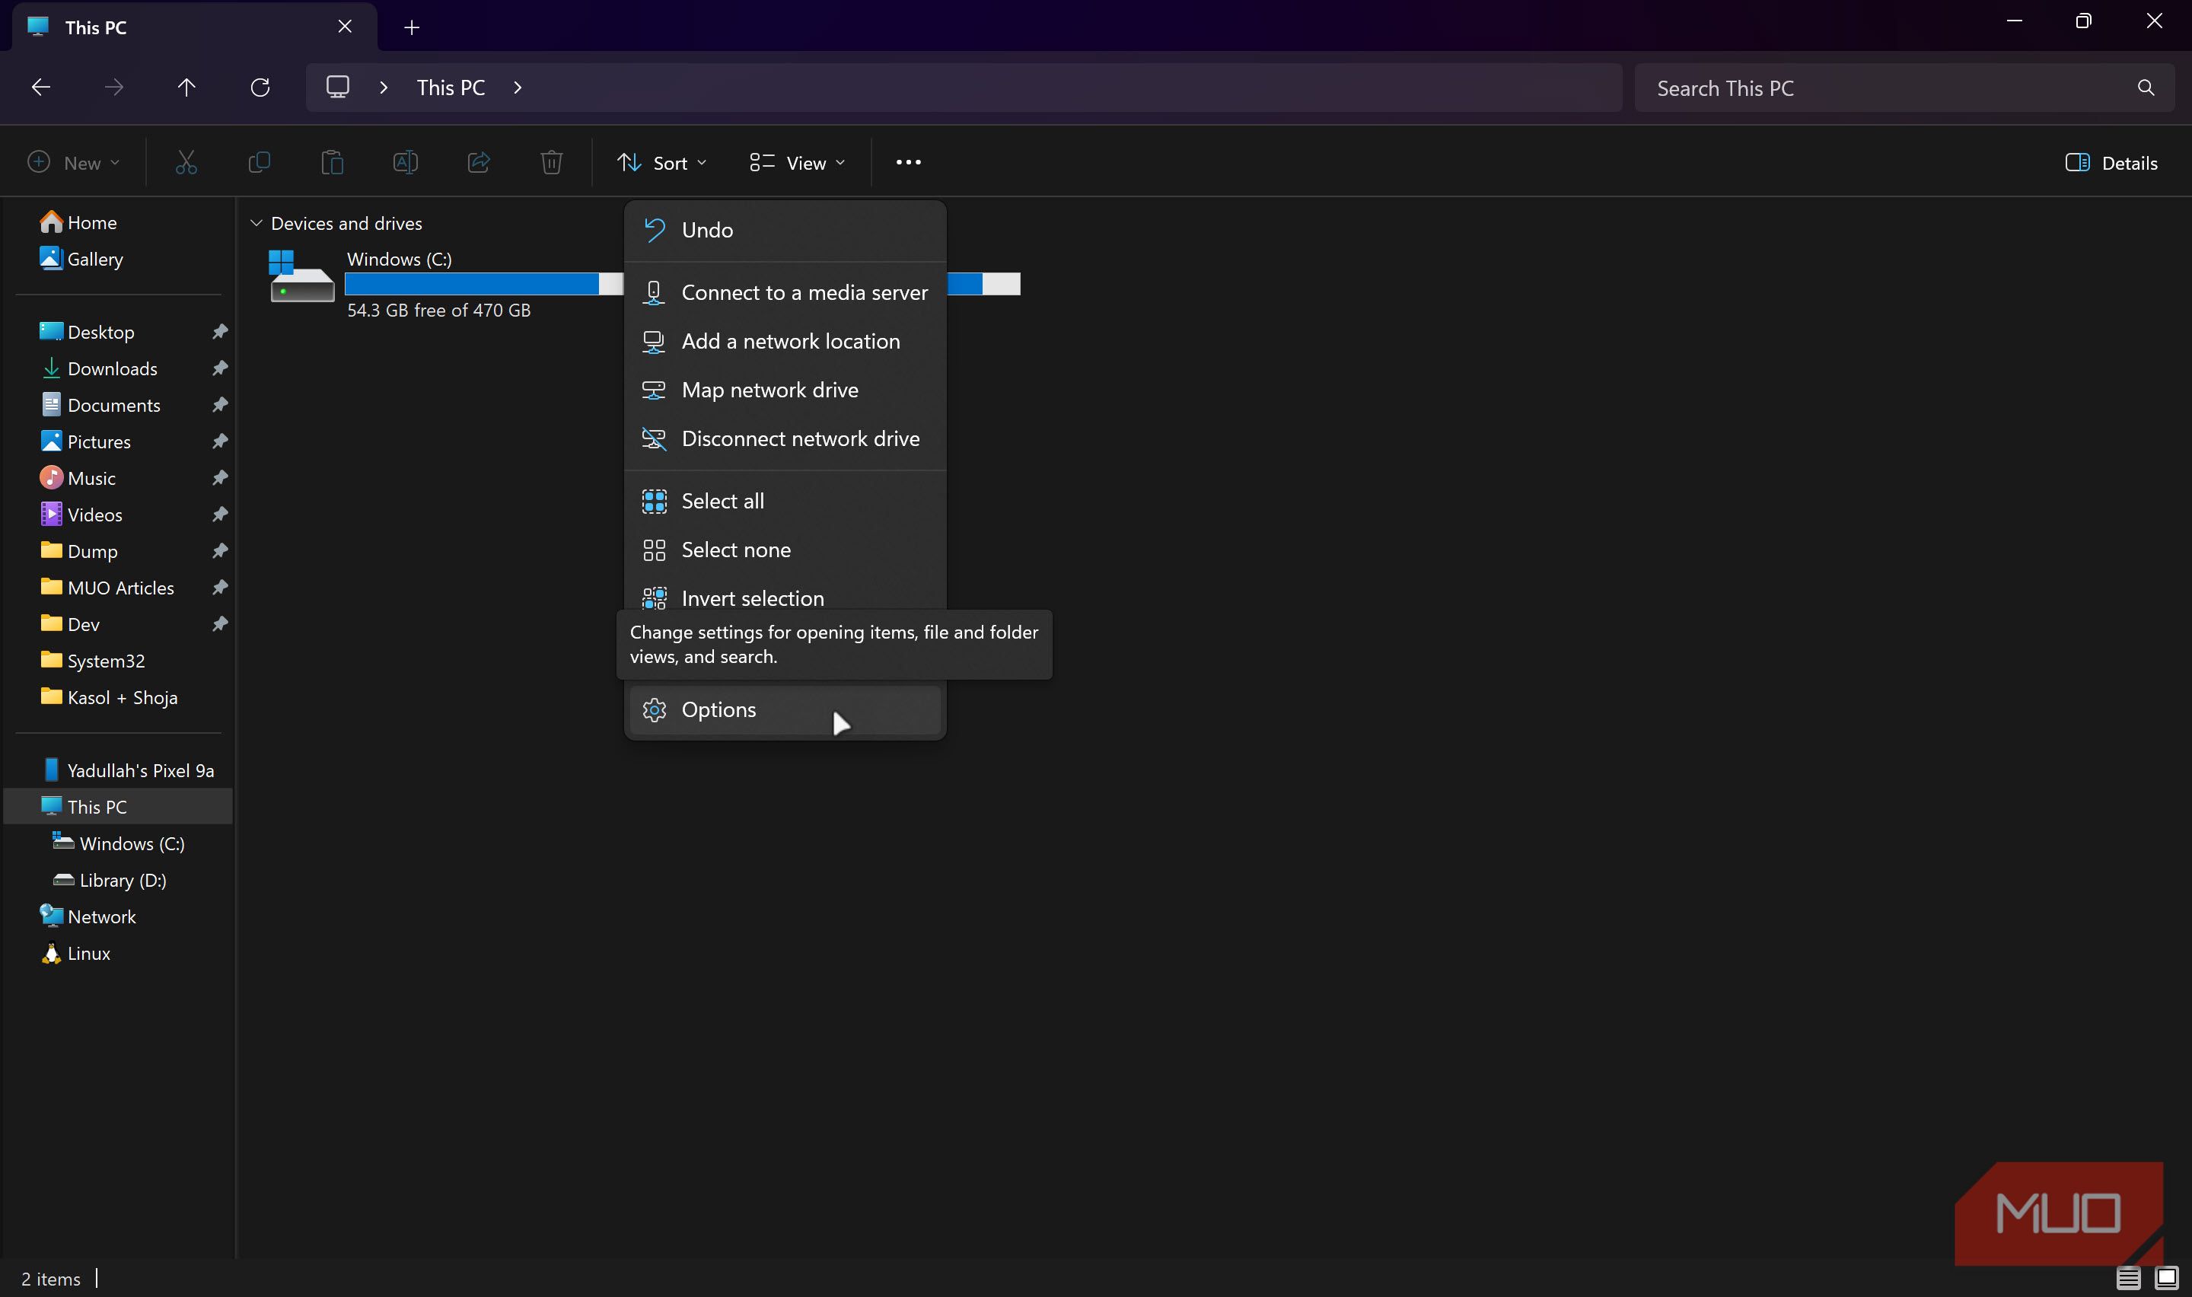
Task: Click Select all in menu
Action: [722, 501]
